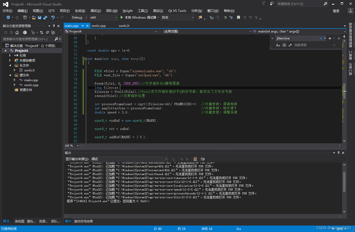355x232 pixels.
Task: Collapse the 头文件 folder
Action: [10, 65]
